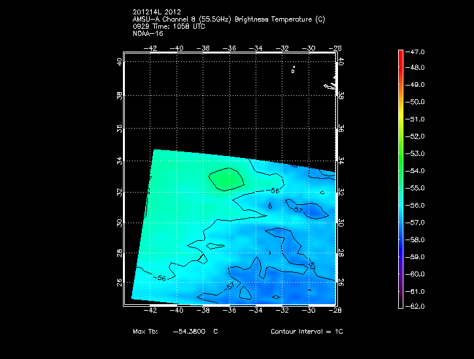This screenshot has width=474, height=359.
Task: Click the -58.0 color scale label
Action: (x=417, y=240)
